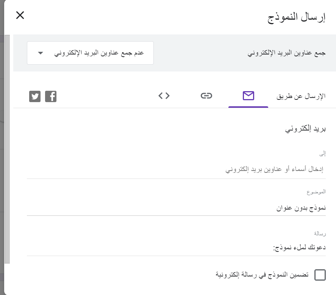Click the بريد إلكتروني section heading
336x295 pixels.
306,129
